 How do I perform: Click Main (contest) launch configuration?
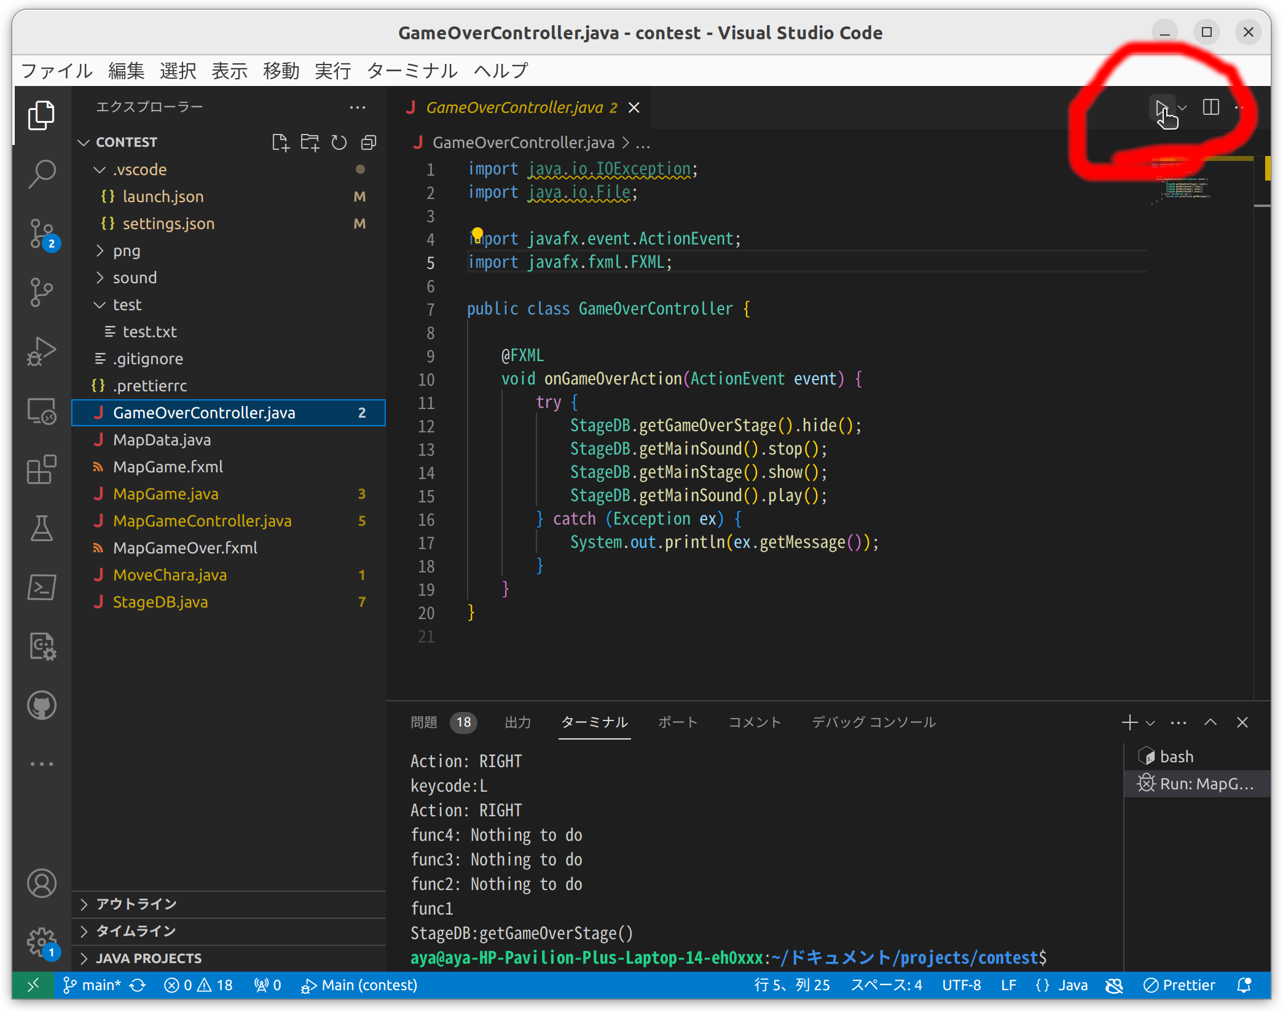tap(359, 985)
